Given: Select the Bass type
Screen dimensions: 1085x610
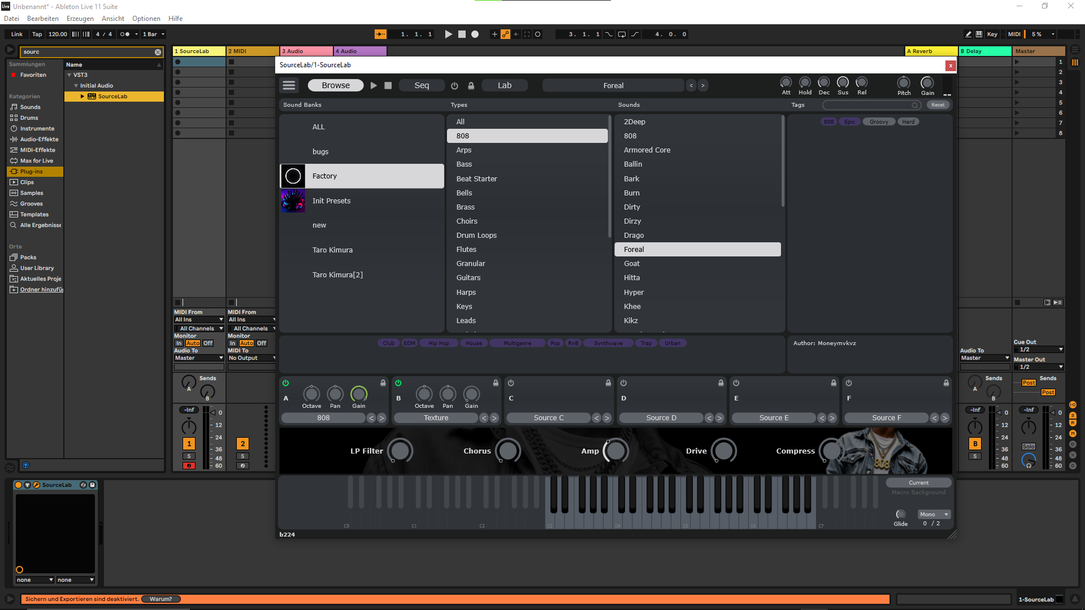Looking at the screenshot, I should click(x=527, y=164).
